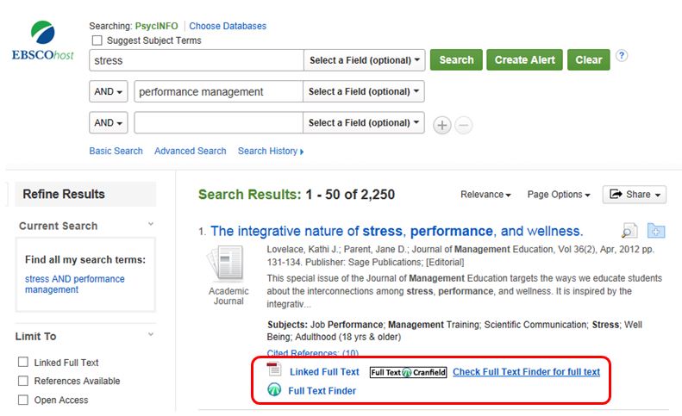The image size is (682, 416).
Task: Check the Linked Full Text limiter
Action: (x=23, y=363)
